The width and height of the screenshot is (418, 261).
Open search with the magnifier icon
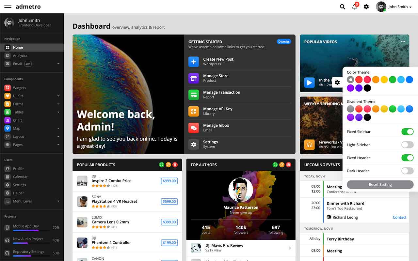point(342,7)
